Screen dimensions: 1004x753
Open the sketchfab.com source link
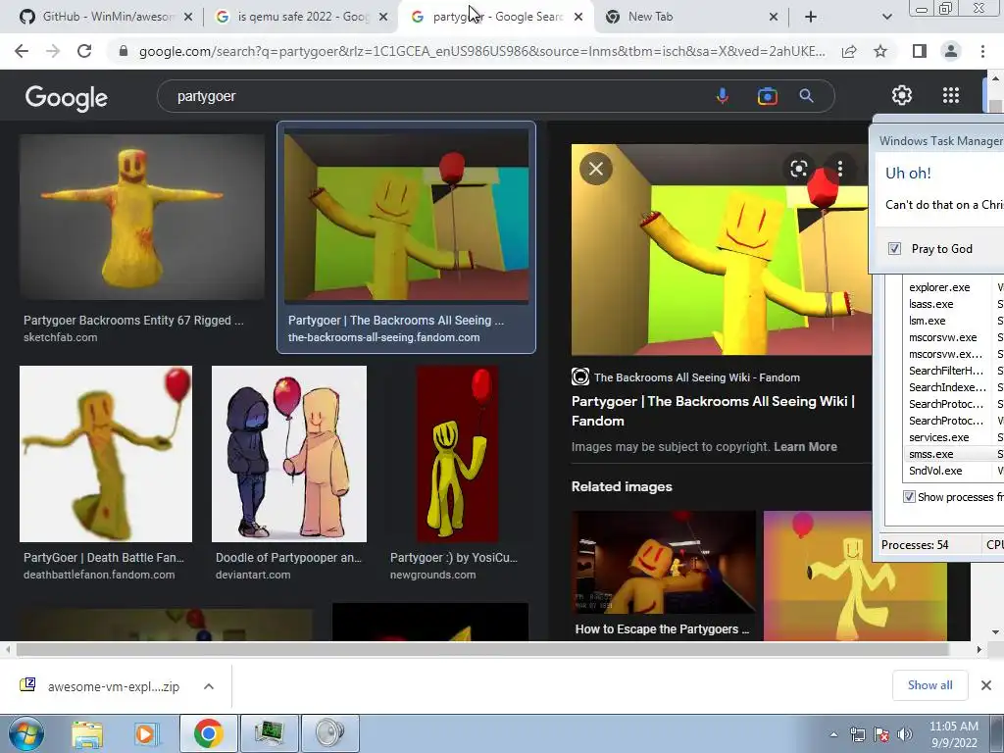tap(60, 337)
